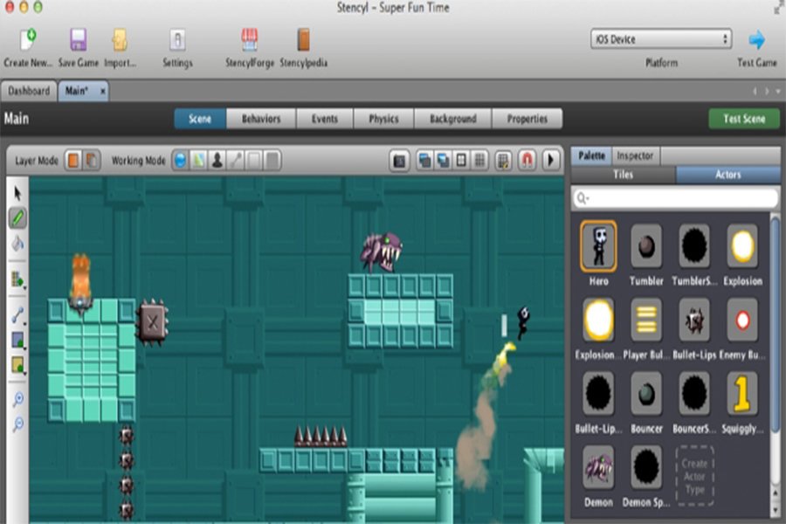786x524 pixels.
Task: Click the grid settings edit icon
Action: pos(502,161)
